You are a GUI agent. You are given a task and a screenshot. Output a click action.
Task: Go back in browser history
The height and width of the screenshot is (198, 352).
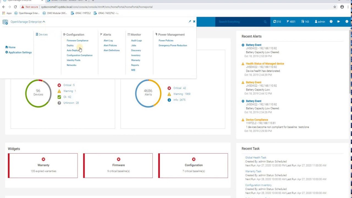[x=4, y=7]
